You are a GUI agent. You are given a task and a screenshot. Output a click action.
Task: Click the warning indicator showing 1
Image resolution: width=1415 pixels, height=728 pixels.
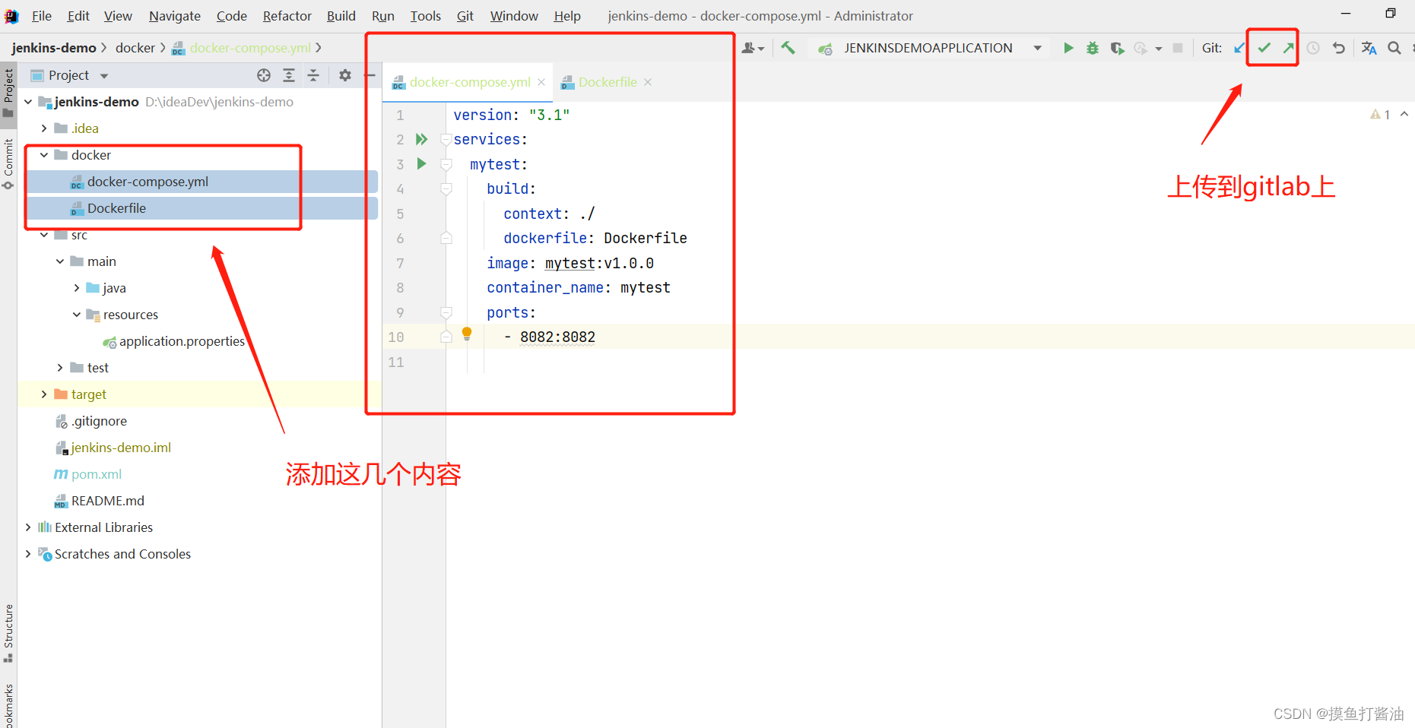point(1380,115)
